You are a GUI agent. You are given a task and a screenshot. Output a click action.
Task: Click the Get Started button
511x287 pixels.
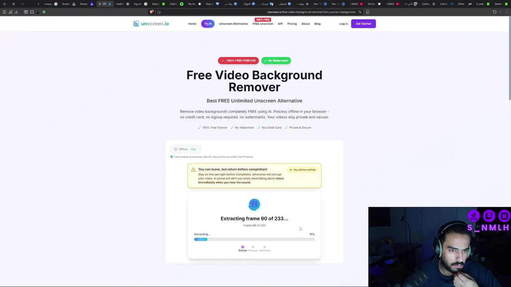pyautogui.click(x=363, y=24)
